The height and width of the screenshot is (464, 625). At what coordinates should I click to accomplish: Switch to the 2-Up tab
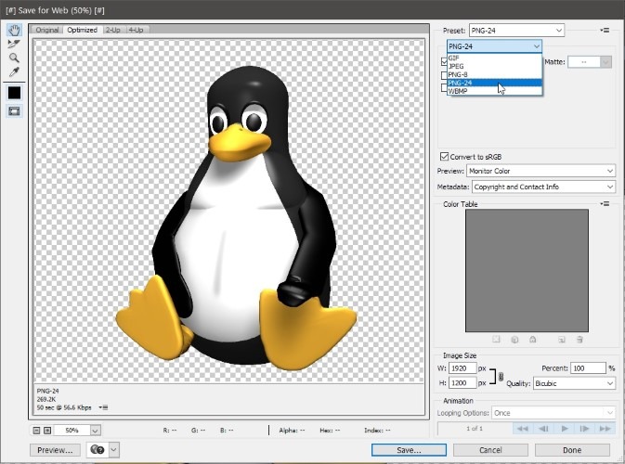112,30
